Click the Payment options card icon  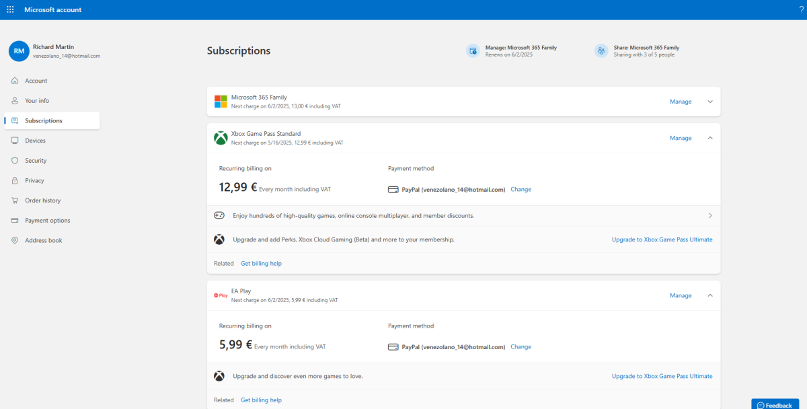click(x=15, y=221)
